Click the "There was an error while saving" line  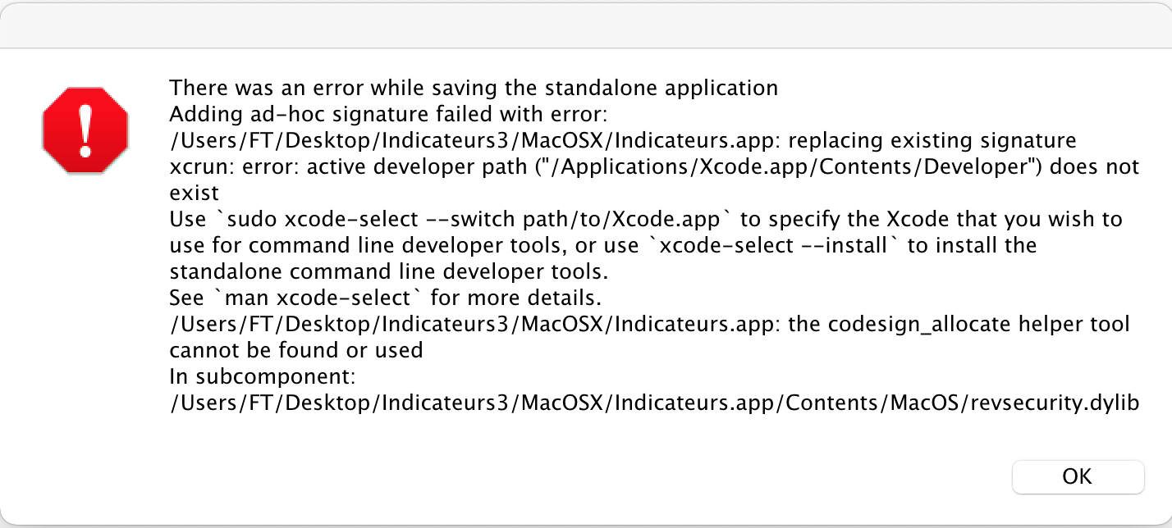tap(474, 87)
